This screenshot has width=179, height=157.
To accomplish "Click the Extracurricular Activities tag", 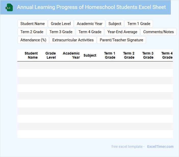I will [73, 40].
